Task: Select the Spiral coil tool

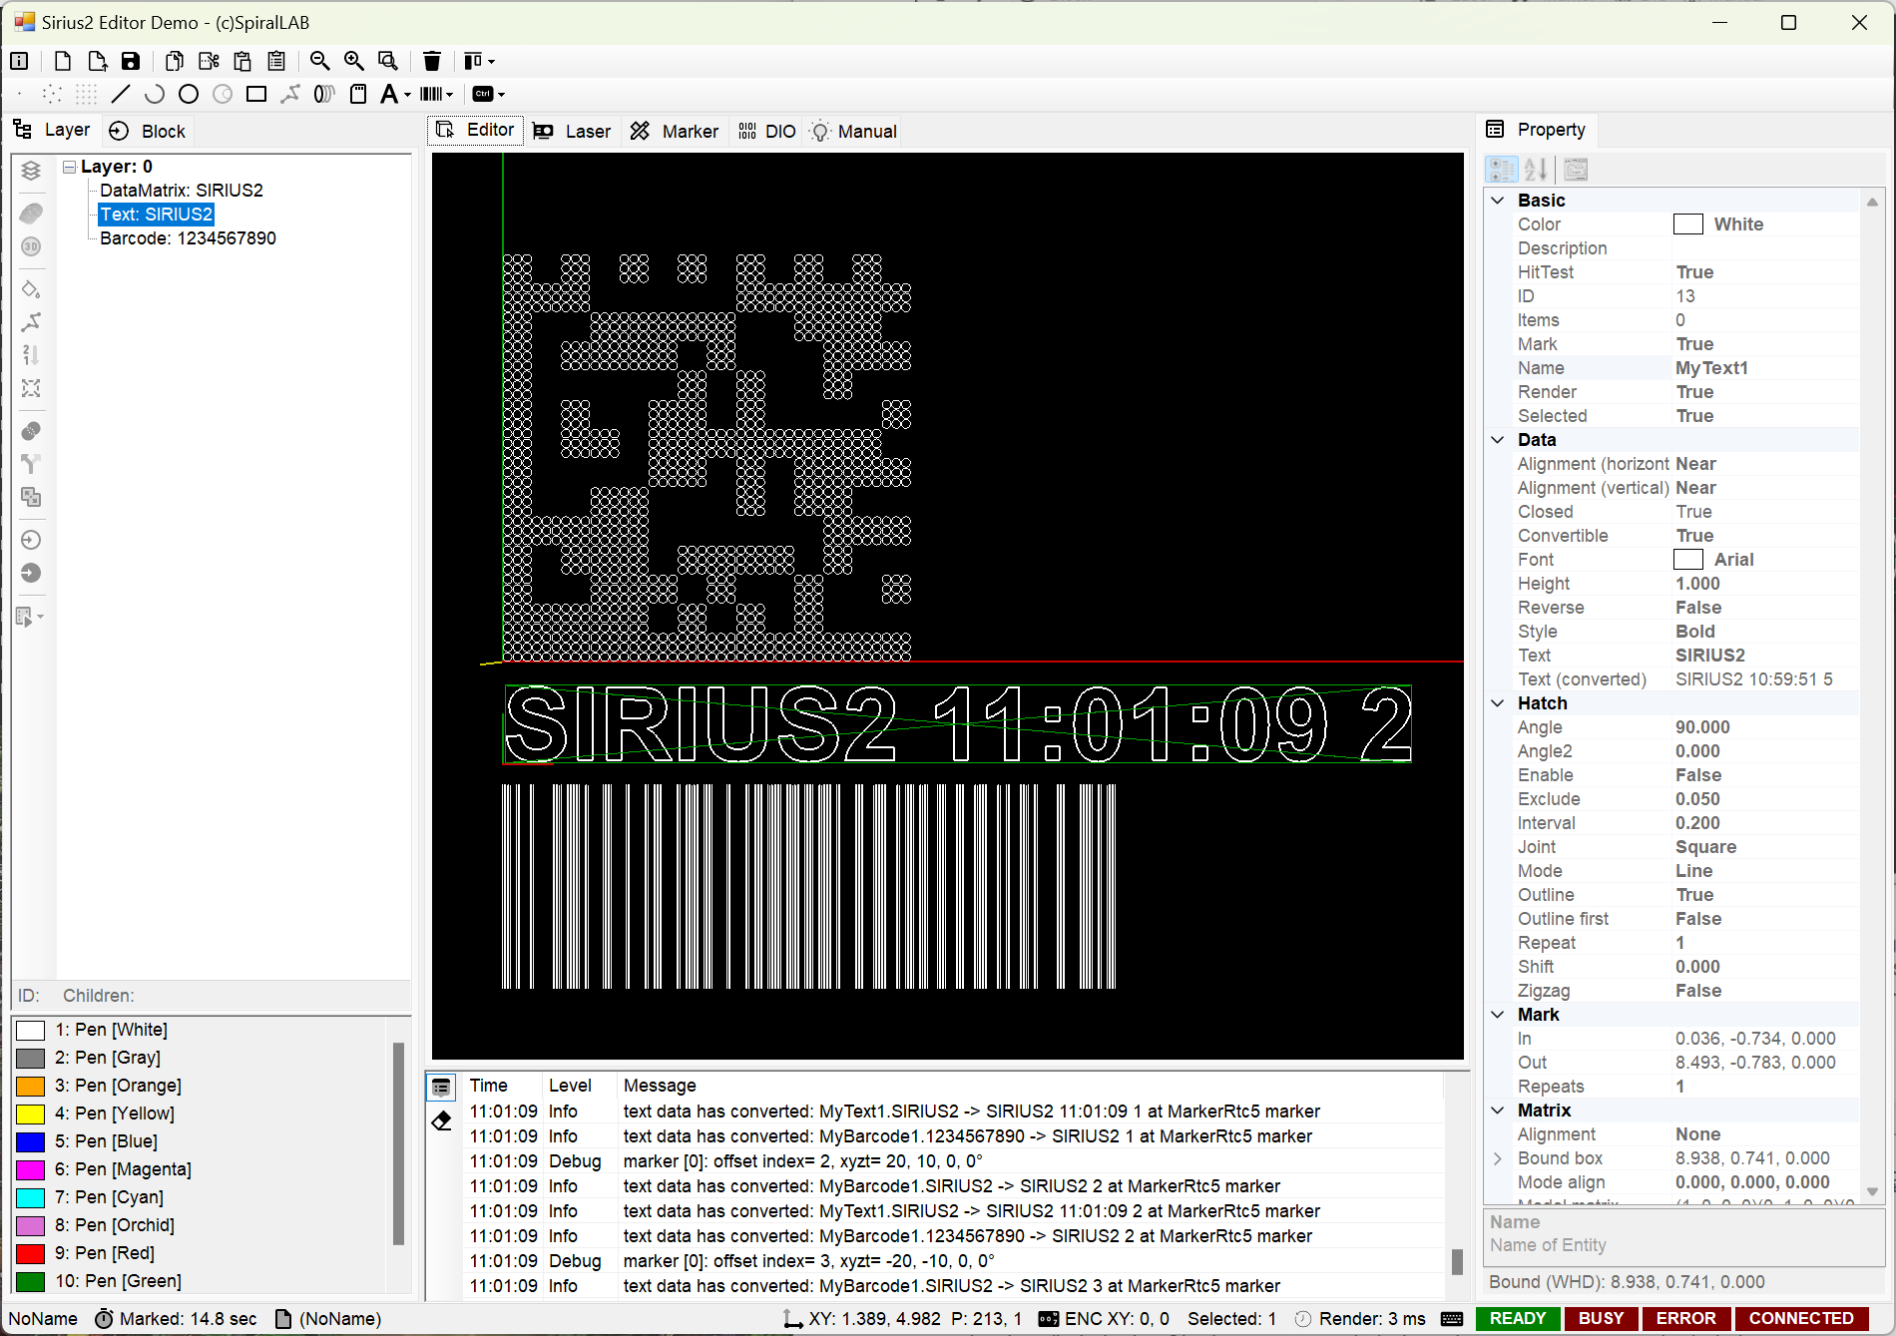Action: click(x=324, y=94)
